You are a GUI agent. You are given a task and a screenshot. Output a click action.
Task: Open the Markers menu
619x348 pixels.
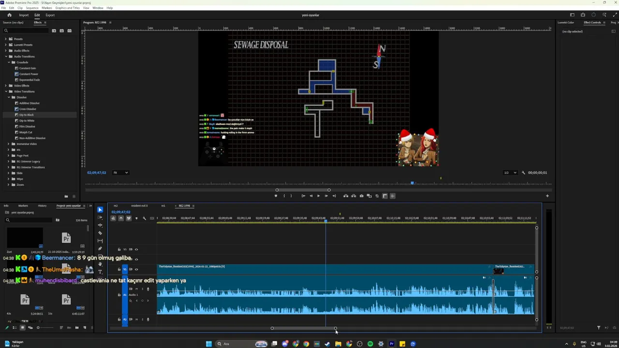47,8
